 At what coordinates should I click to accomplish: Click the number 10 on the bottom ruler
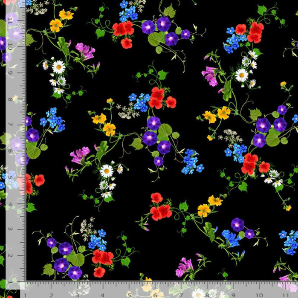(x=259, y=295)
